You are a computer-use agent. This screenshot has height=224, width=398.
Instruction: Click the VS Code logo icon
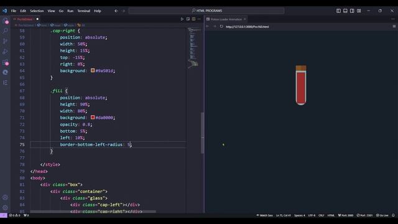4,11
